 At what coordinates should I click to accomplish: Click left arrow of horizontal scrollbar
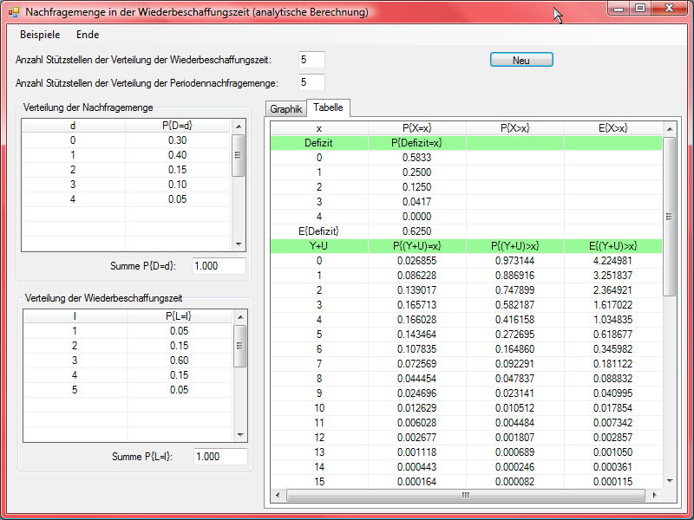click(278, 495)
